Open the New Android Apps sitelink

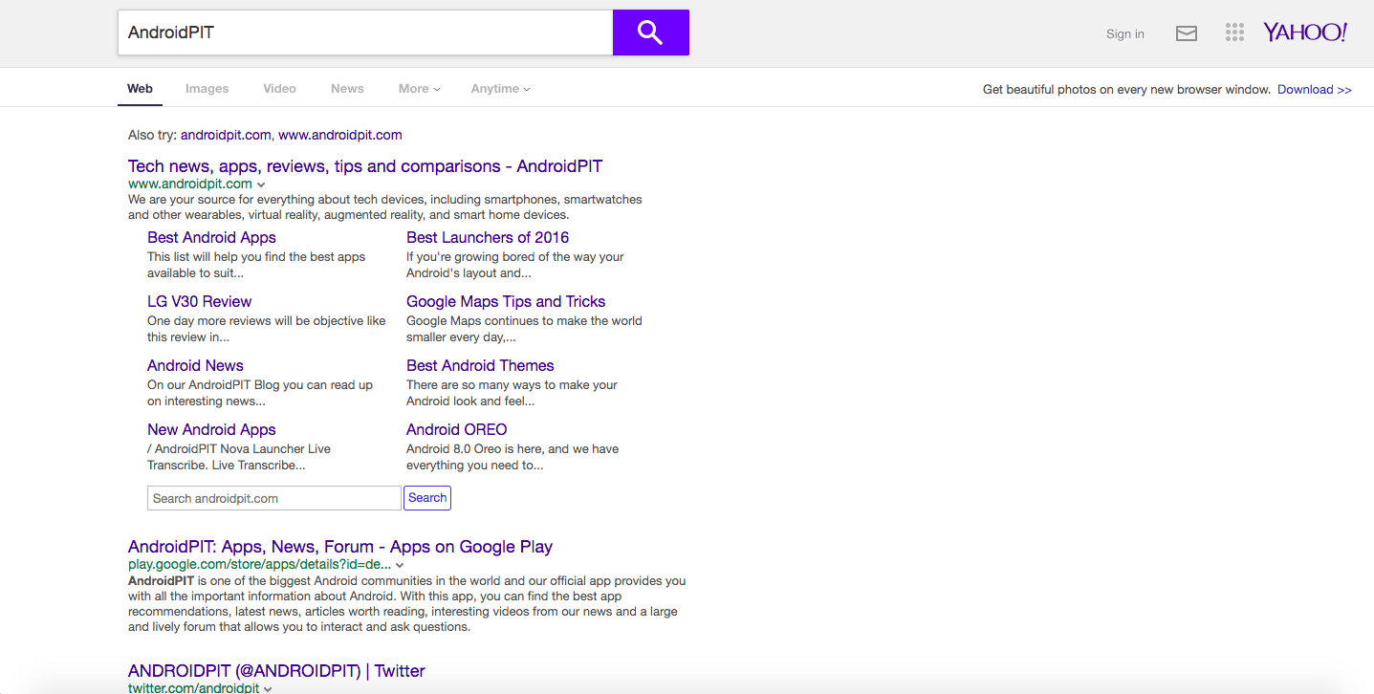coord(211,429)
